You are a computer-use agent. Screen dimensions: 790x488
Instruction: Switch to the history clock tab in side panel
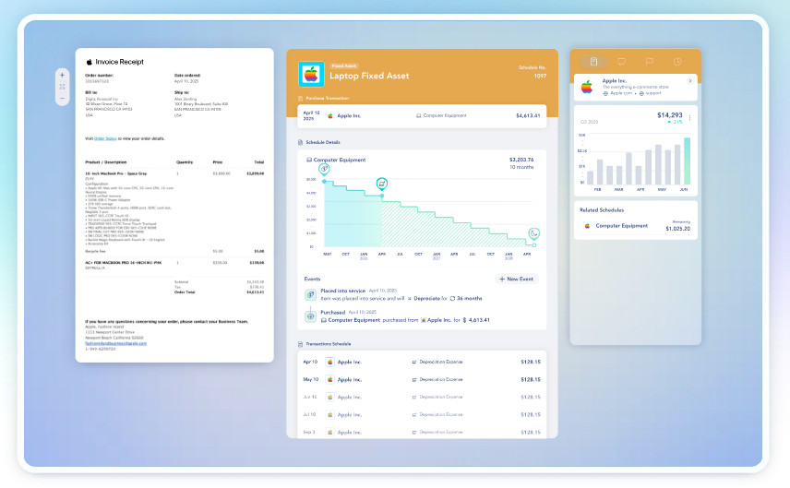(677, 62)
